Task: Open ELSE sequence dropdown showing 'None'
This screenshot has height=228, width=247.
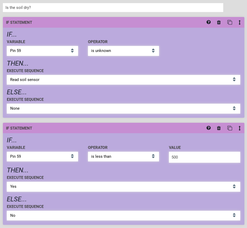Action: click(123, 108)
